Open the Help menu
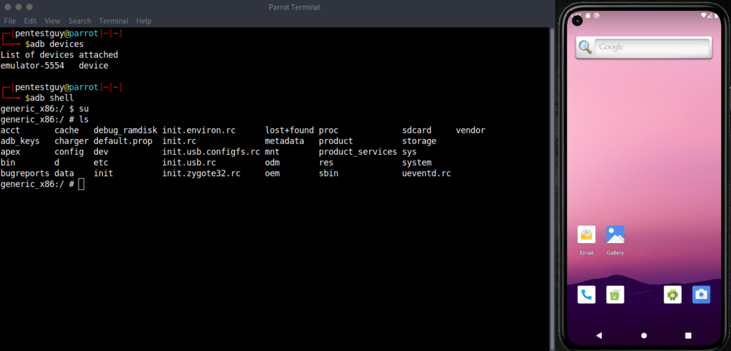This screenshot has height=351, width=731. click(x=143, y=21)
